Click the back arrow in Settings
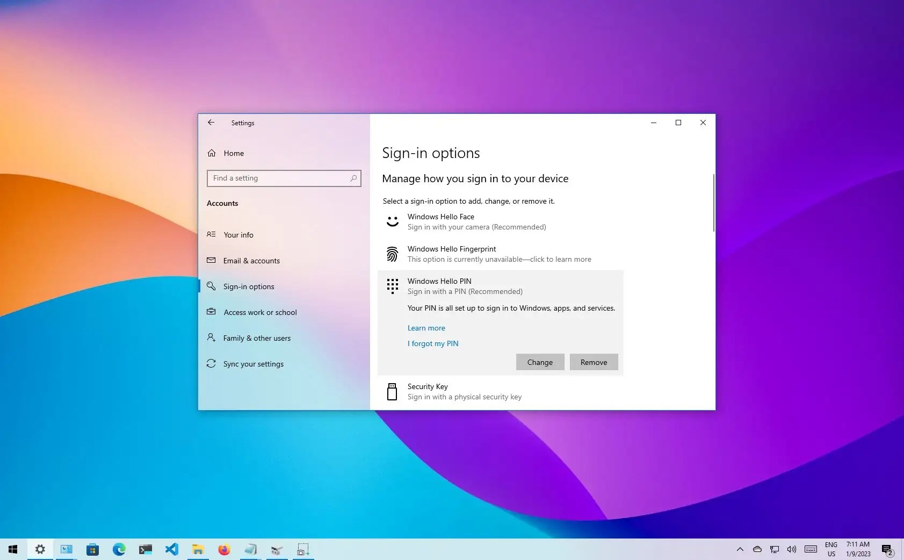 pyautogui.click(x=212, y=123)
